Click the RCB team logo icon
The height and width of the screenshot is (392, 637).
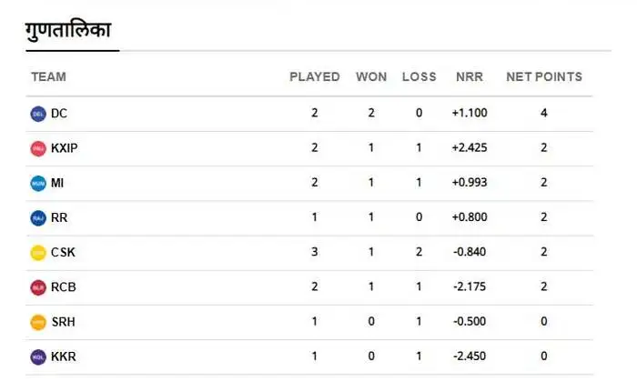click(37, 287)
